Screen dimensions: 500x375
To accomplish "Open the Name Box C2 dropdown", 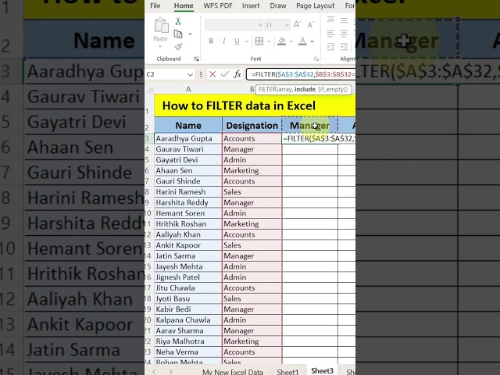I will coord(191,75).
